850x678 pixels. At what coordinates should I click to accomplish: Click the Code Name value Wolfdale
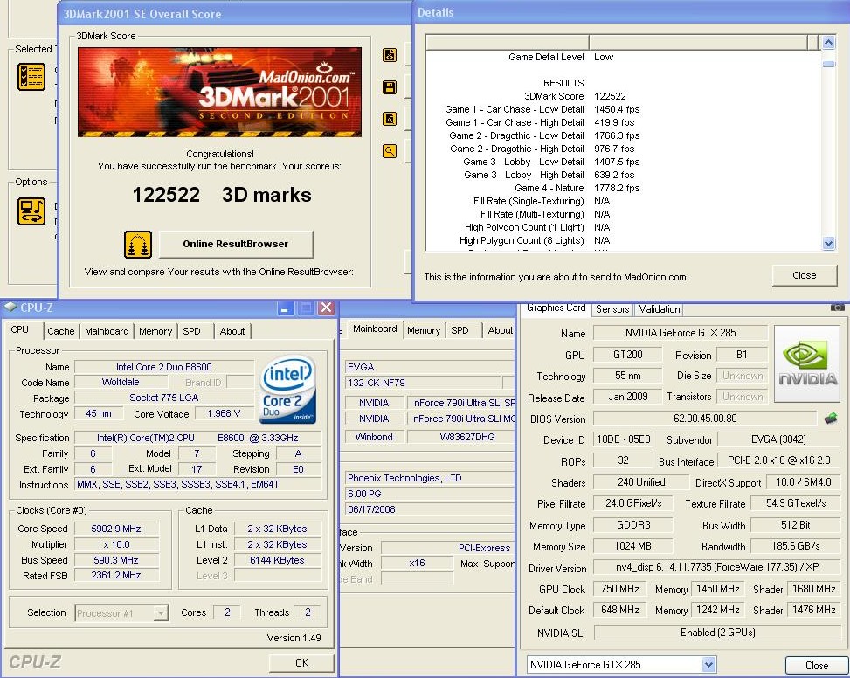tap(121, 382)
